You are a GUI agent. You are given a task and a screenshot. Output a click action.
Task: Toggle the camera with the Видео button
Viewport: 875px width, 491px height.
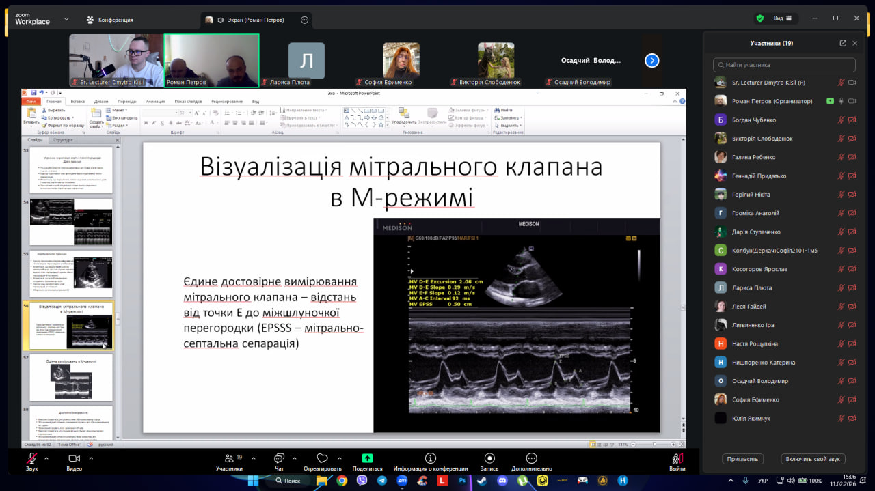tap(74, 459)
